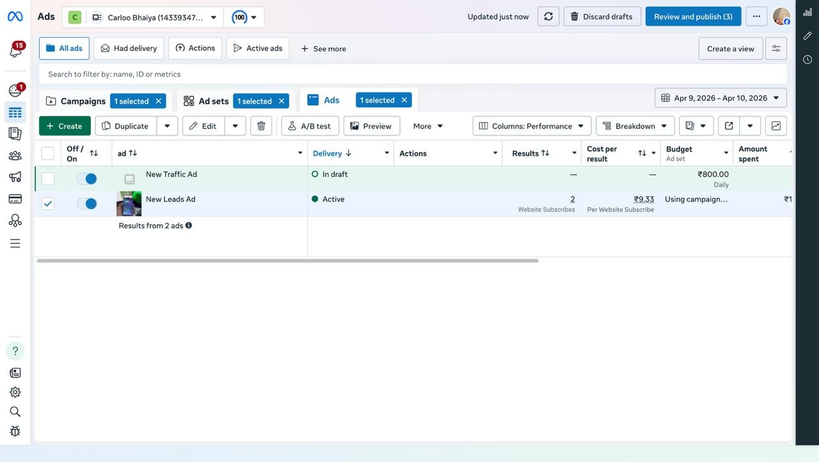Clear the Campaigns 1 selected filter
Image resolution: width=819 pixels, height=462 pixels.
click(159, 101)
